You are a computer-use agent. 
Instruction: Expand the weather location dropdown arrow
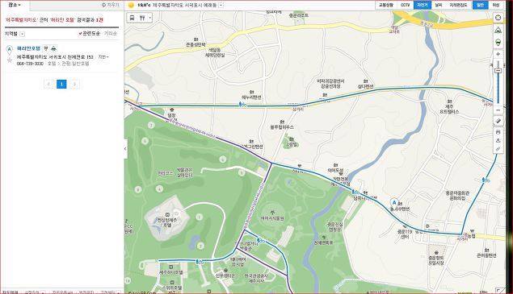(221, 5)
